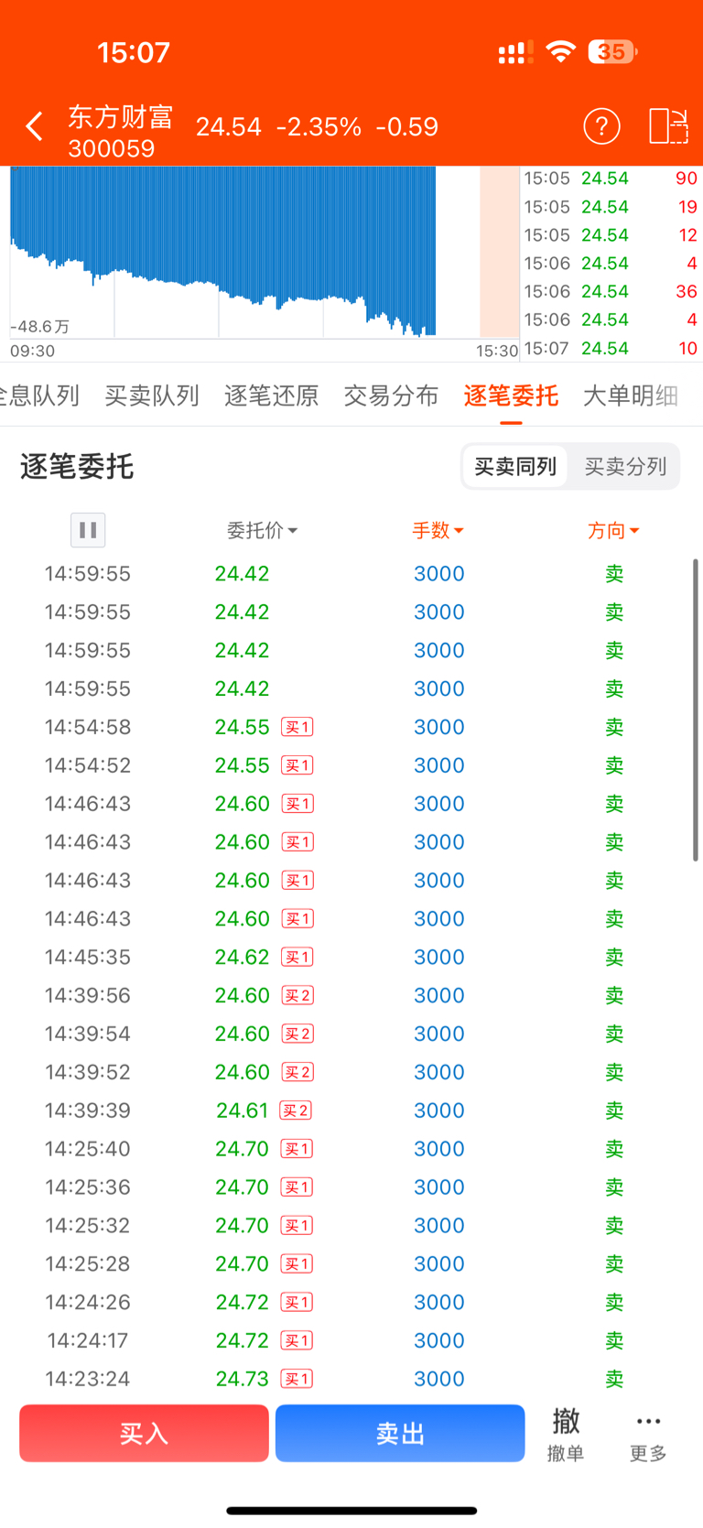Tap the Wi-Fi icon in status bar

560,52
